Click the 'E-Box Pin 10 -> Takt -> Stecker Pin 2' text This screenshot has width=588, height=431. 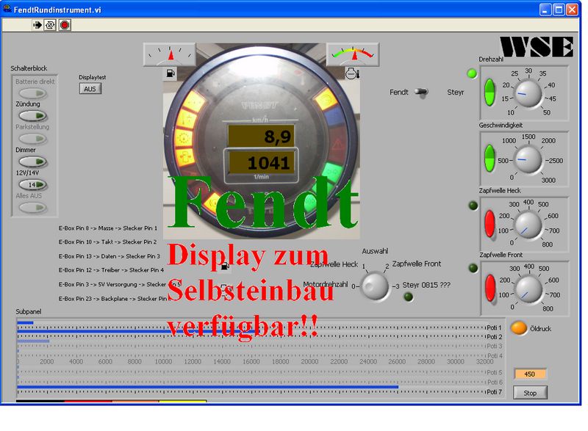(x=107, y=242)
